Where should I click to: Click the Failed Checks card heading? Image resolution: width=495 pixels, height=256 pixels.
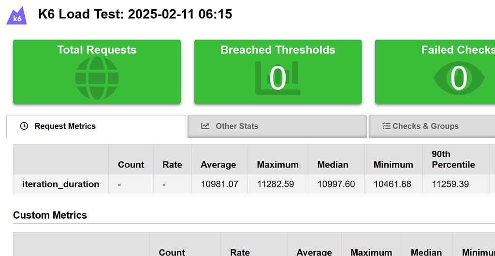pos(458,50)
